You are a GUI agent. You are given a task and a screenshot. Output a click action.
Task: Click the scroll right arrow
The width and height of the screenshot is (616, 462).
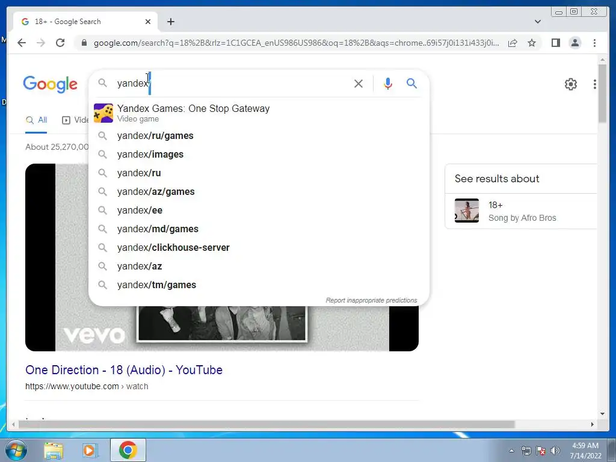[593, 424]
